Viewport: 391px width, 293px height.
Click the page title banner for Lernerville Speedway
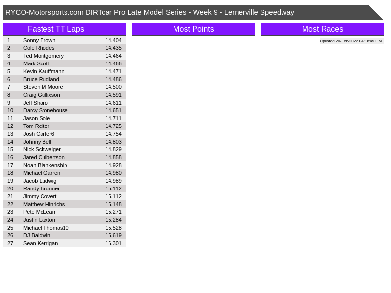(x=150, y=12)
